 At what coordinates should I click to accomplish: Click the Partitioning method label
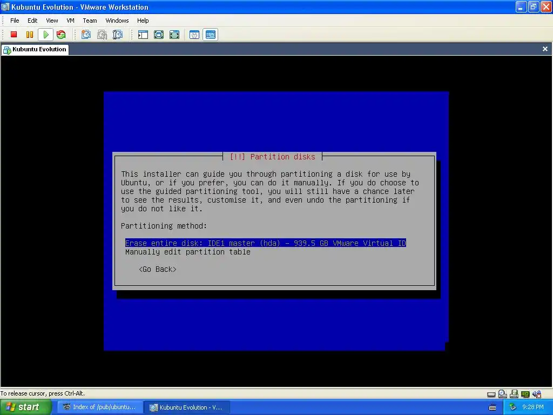coord(164,225)
